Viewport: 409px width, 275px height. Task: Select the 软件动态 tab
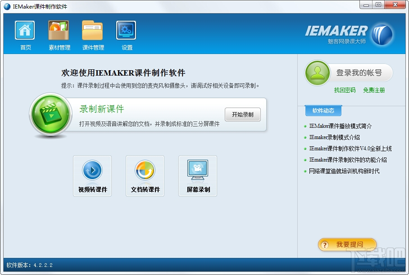click(x=323, y=111)
